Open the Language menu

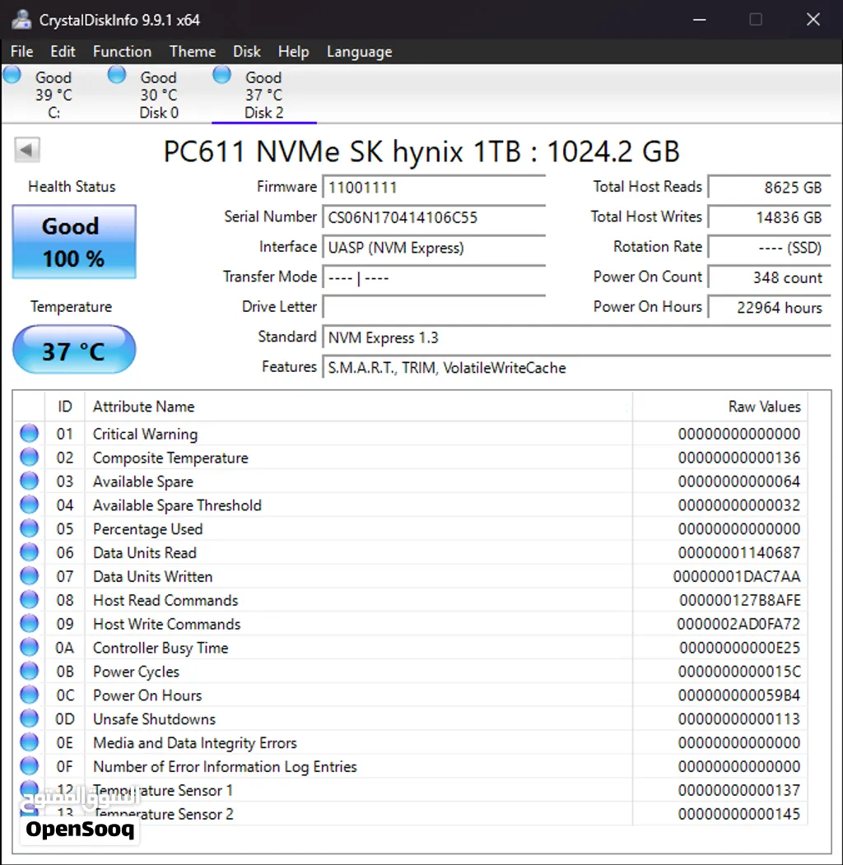(359, 51)
